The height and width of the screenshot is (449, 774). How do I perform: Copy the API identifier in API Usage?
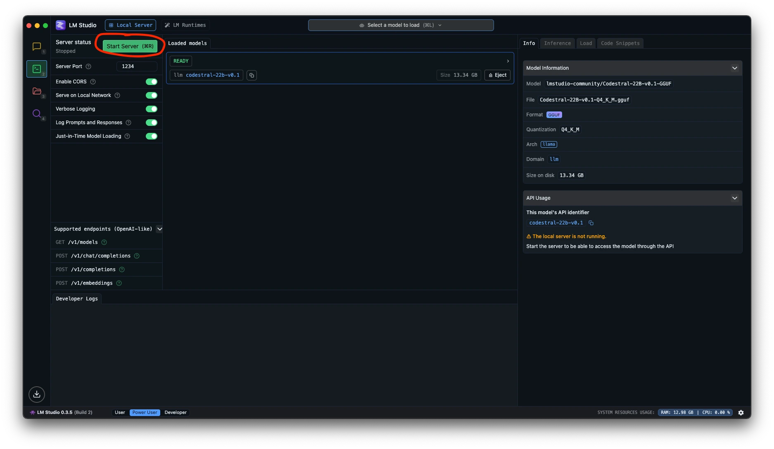point(591,223)
